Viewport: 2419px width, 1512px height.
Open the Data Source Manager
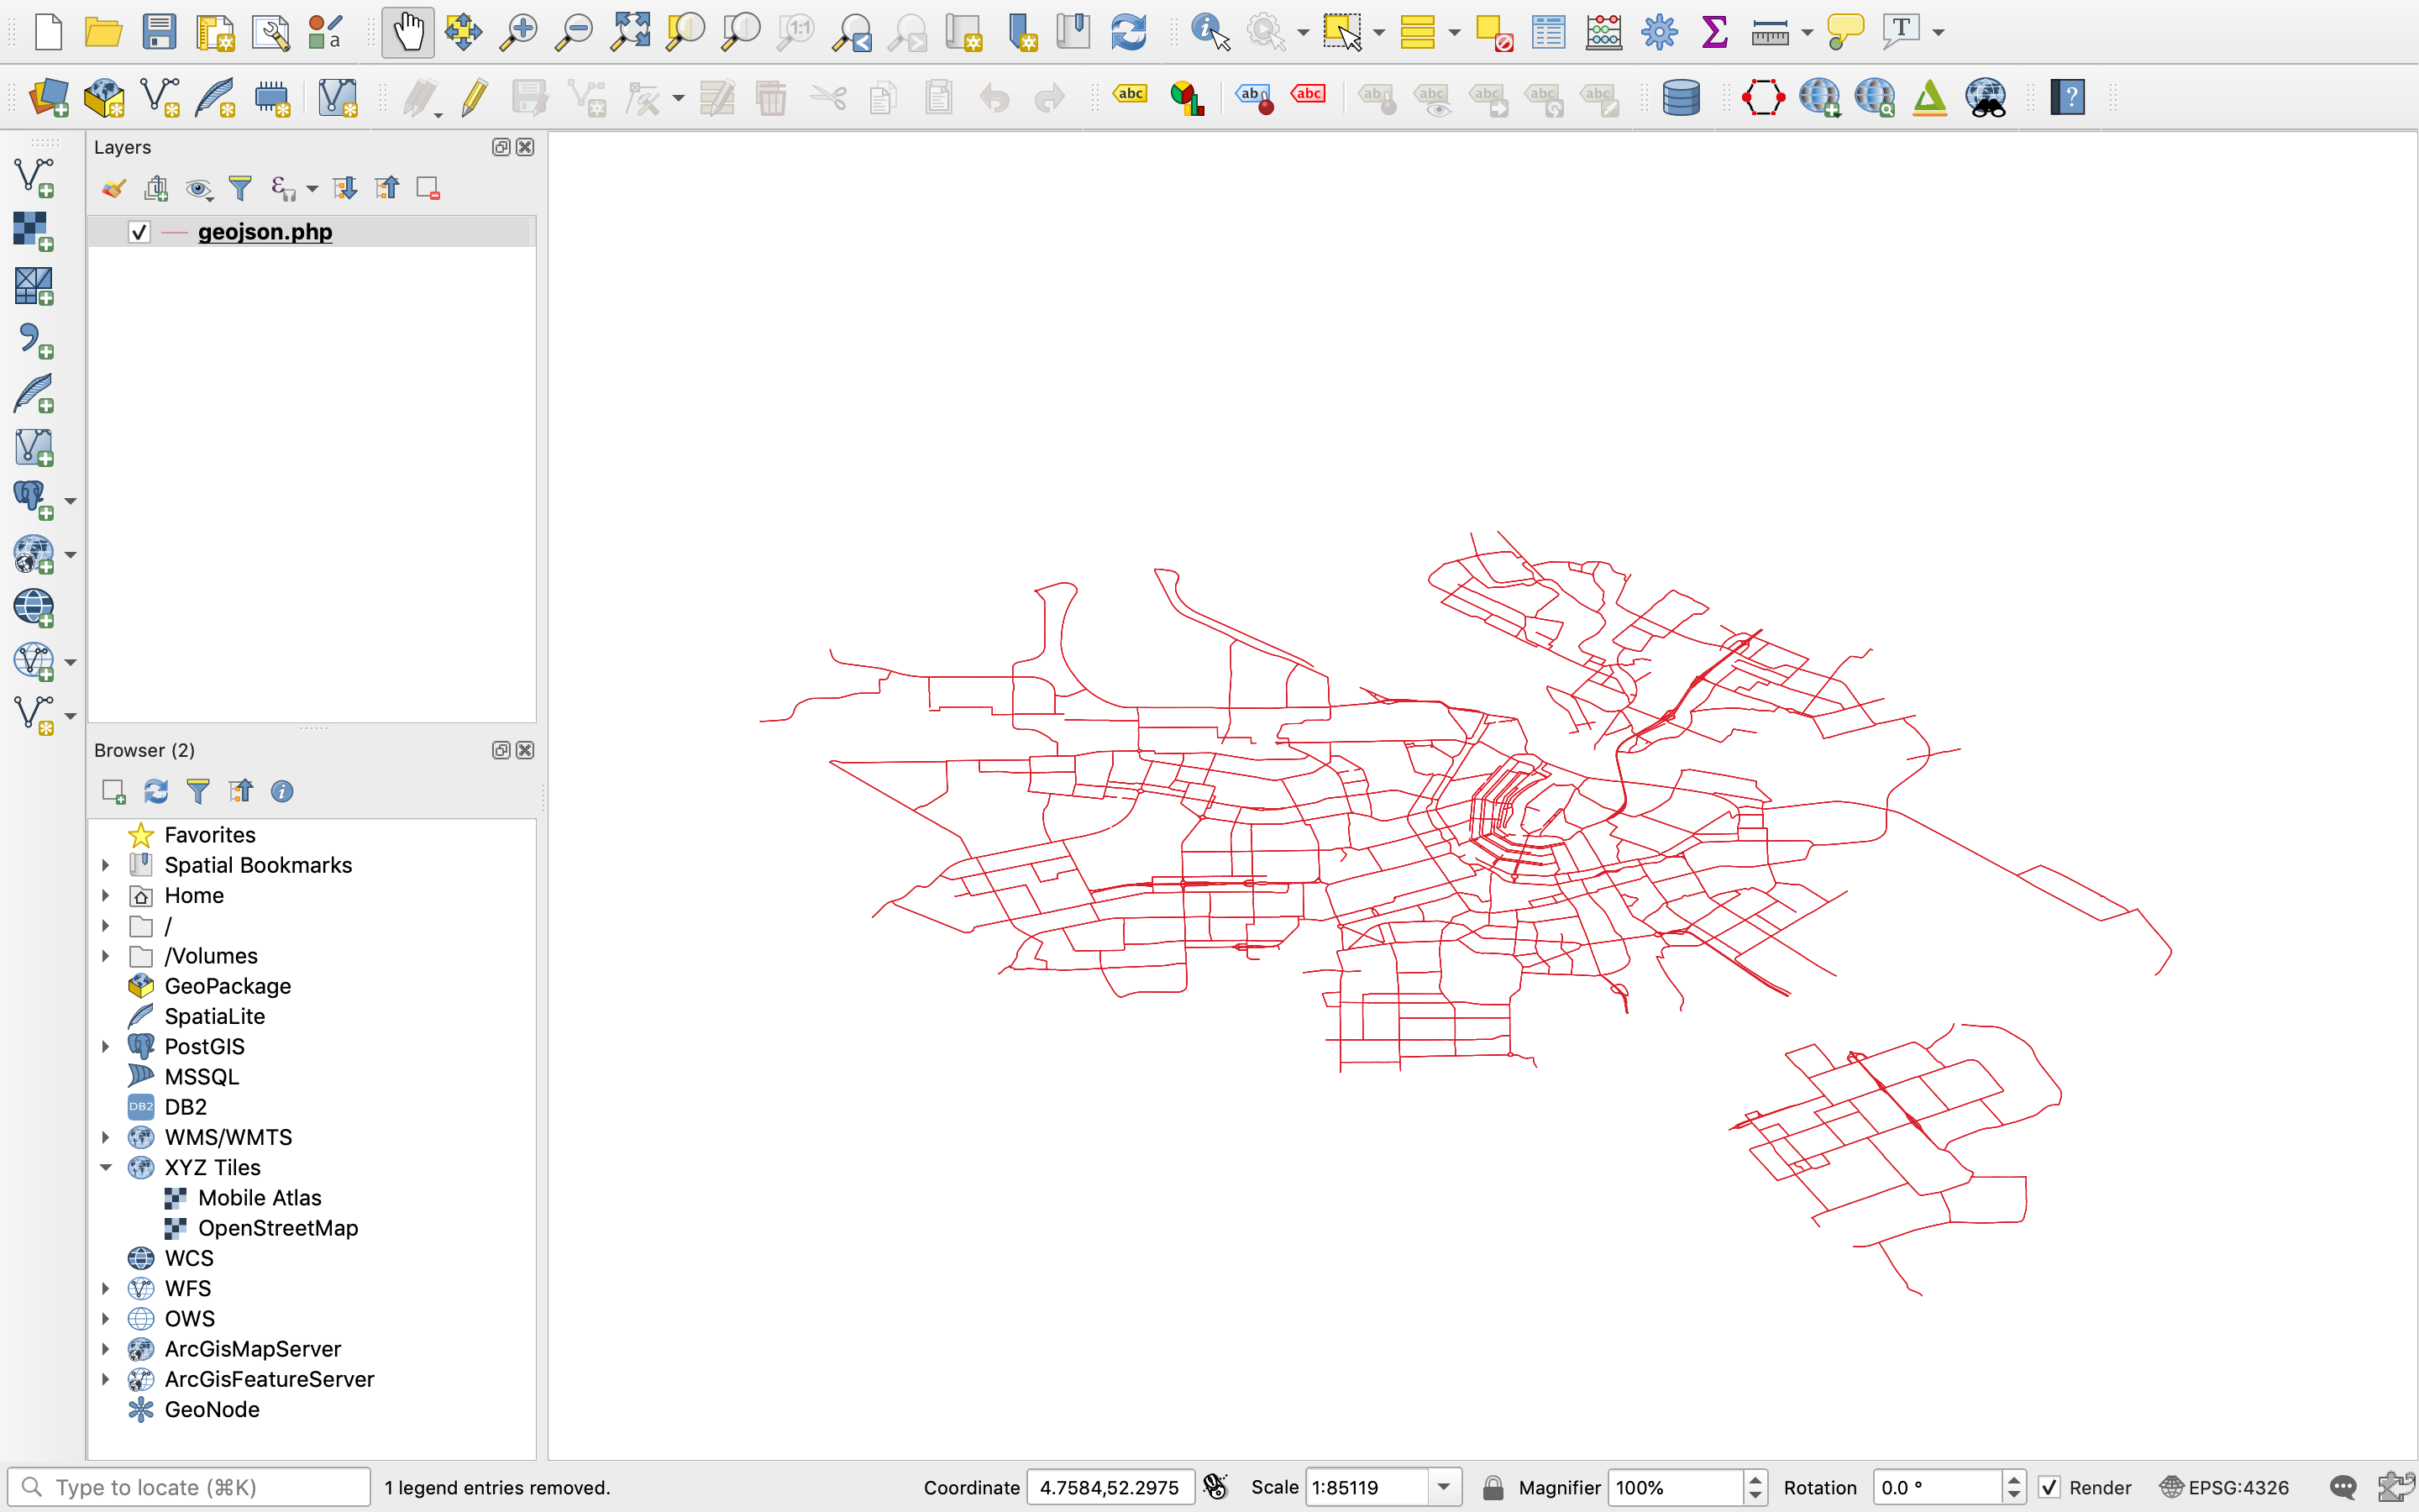(50, 97)
